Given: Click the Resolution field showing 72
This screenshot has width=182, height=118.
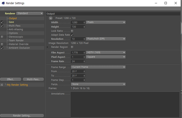Looking at the screenshot, I should click(x=77, y=39).
